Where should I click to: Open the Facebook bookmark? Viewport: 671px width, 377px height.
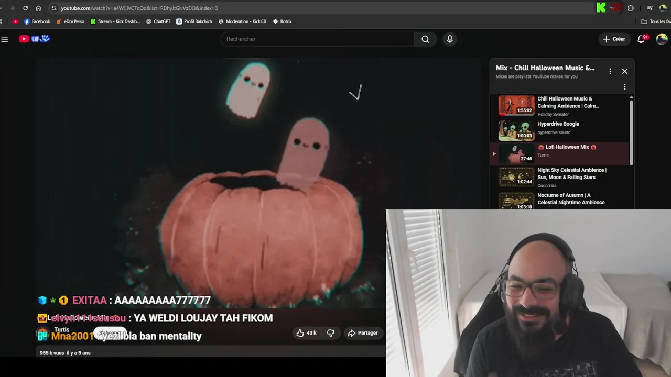(x=37, y=21)
